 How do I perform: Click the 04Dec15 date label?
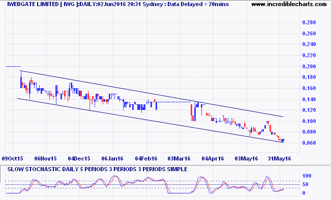coord(79,158)
